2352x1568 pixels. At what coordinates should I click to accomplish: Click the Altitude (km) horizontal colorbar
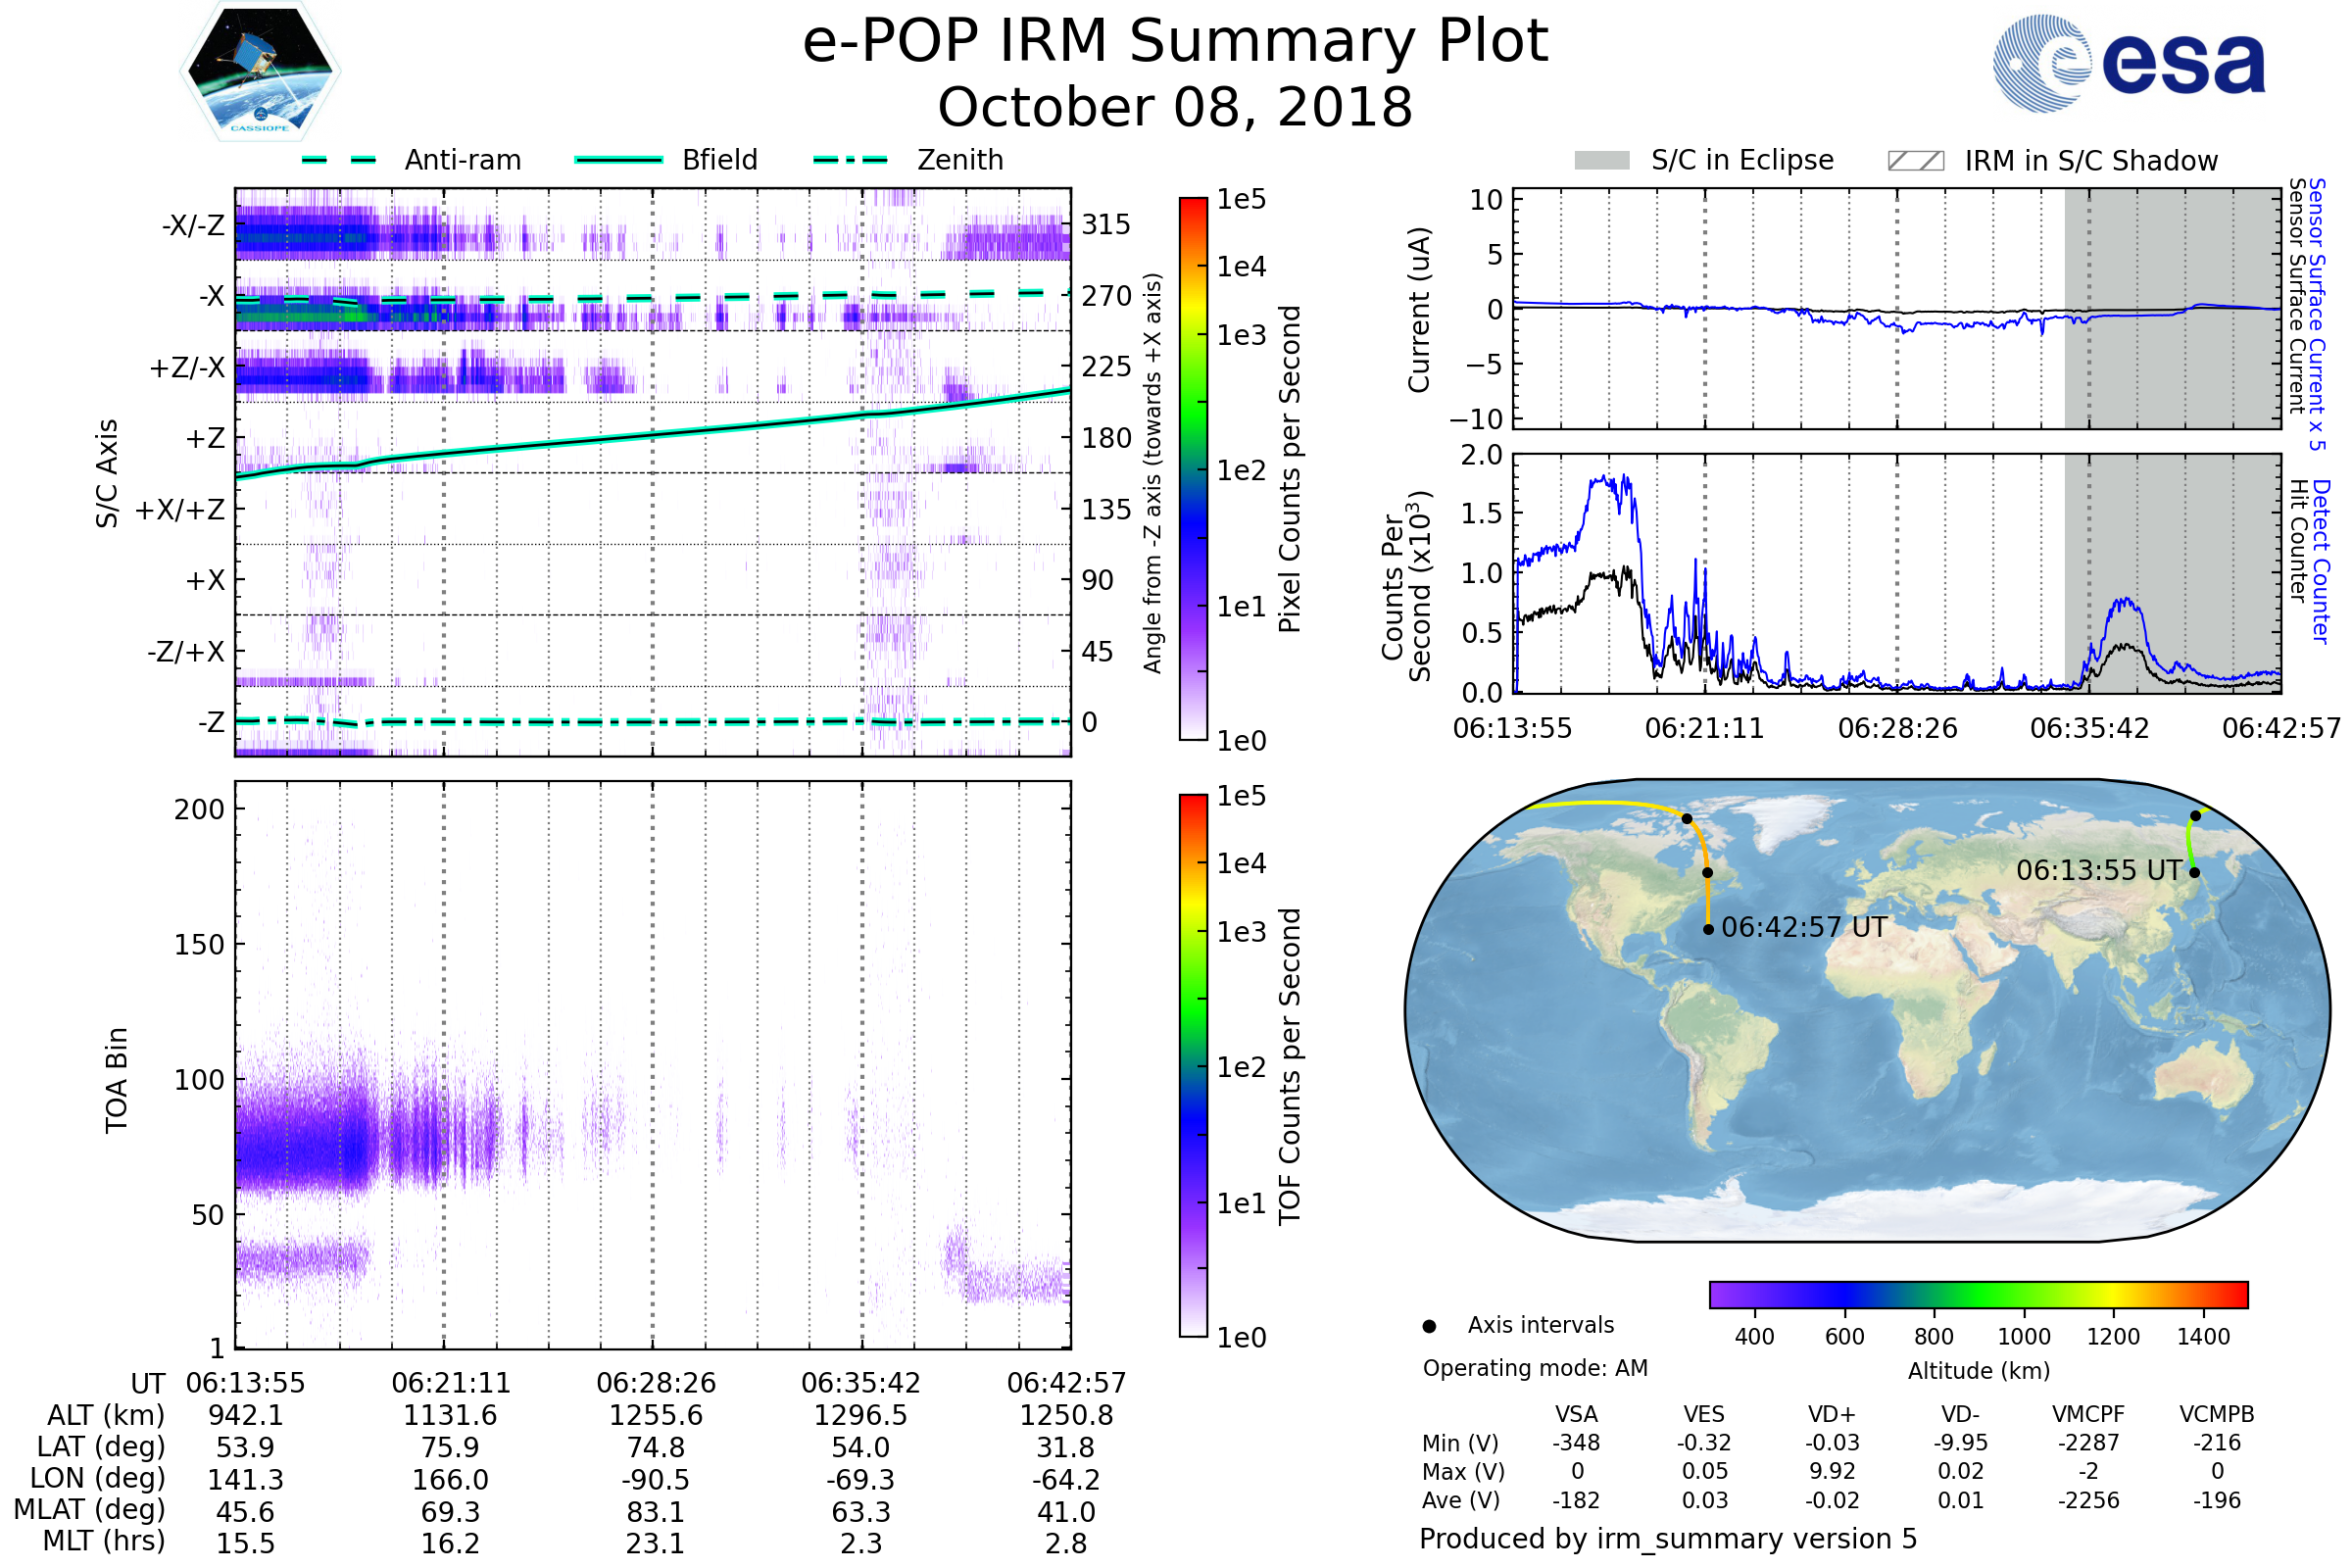1978,1294
